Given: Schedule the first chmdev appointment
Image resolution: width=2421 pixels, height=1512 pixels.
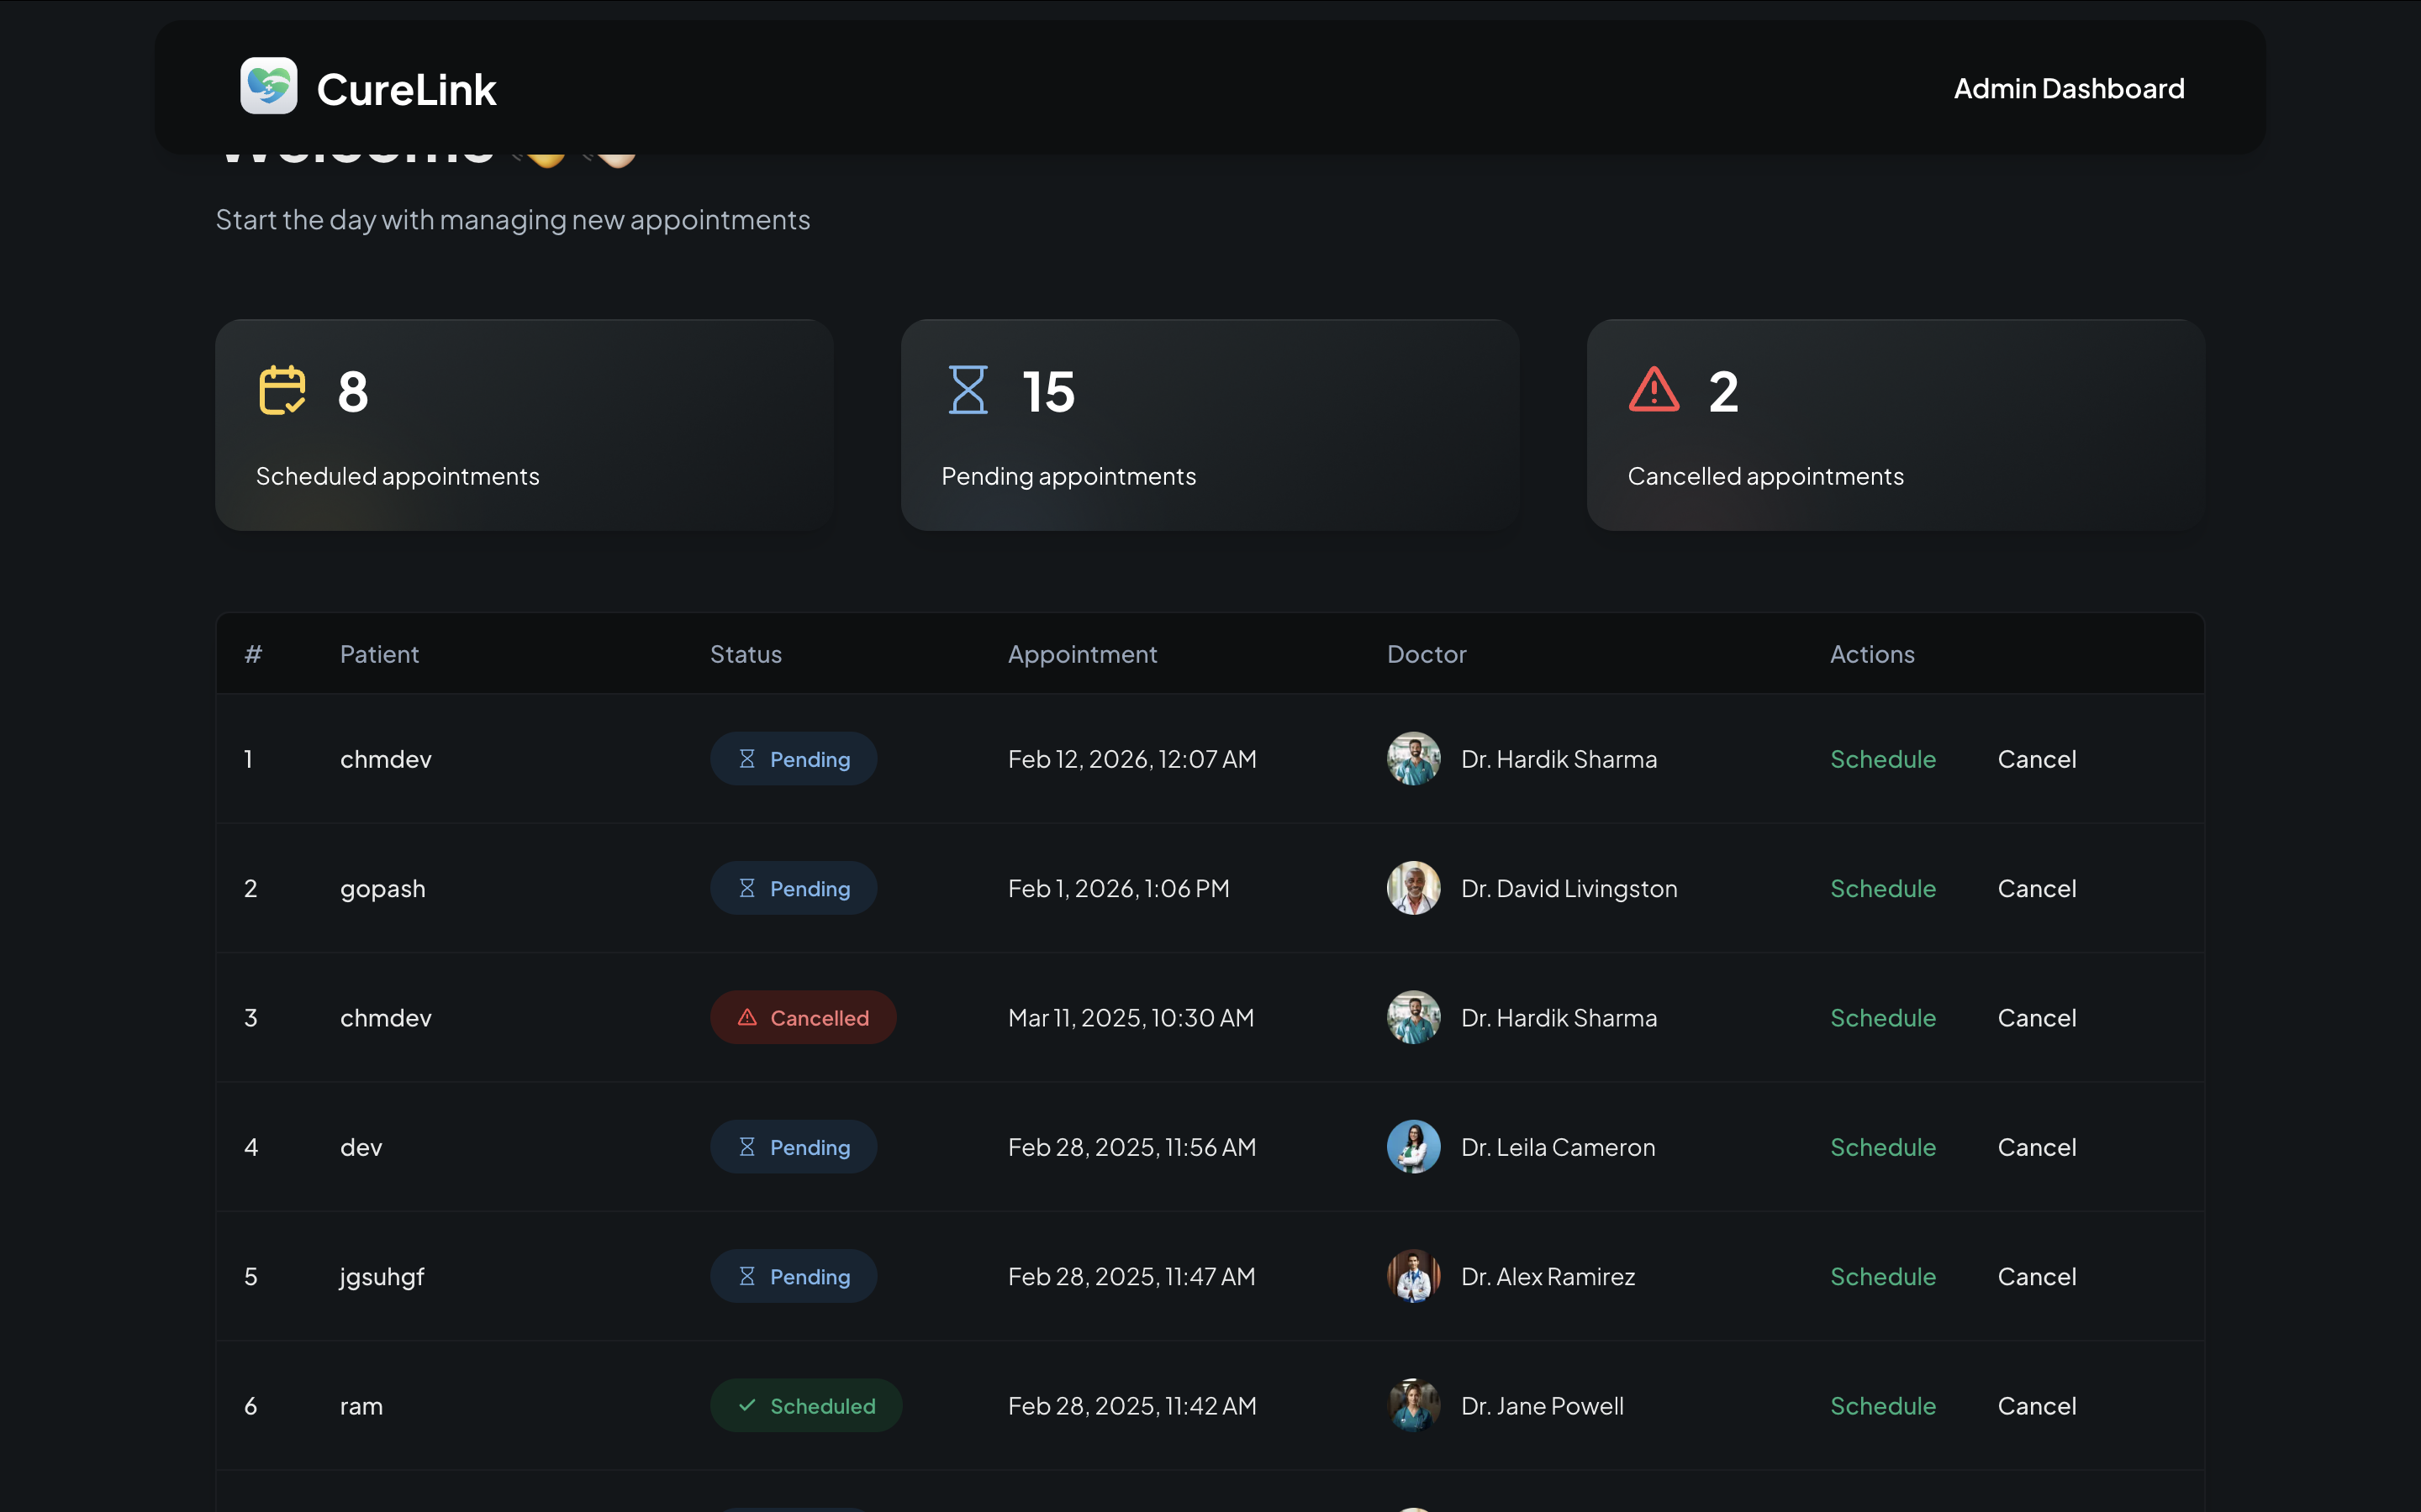Looking at the screenshot, I should (x=1882, y=759).
